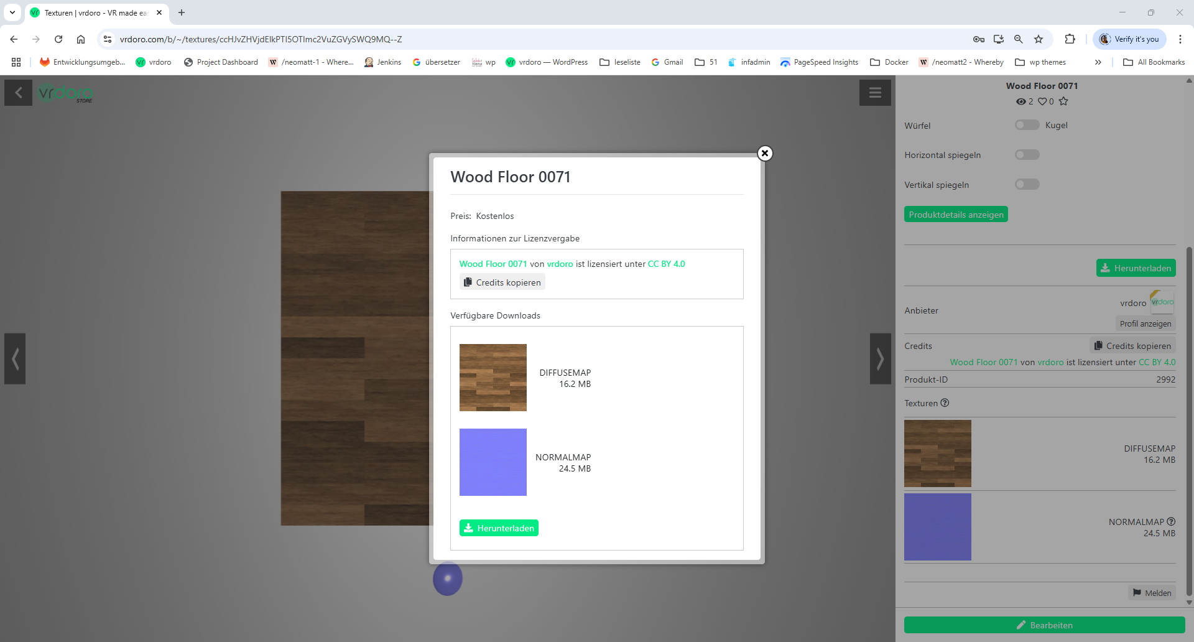Click the help icon beside NORMALMAP in sidebar
Screen dimensions: 1194x642
pyautogui.click(x=1171, y=521)
